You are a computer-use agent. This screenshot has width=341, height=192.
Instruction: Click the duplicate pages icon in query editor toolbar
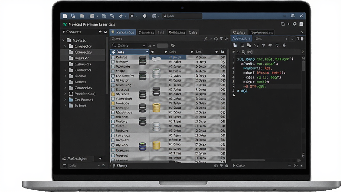click(249, 45)
